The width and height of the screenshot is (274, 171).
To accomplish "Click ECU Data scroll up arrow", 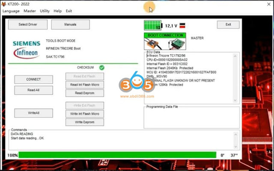I will pos(235,56).
